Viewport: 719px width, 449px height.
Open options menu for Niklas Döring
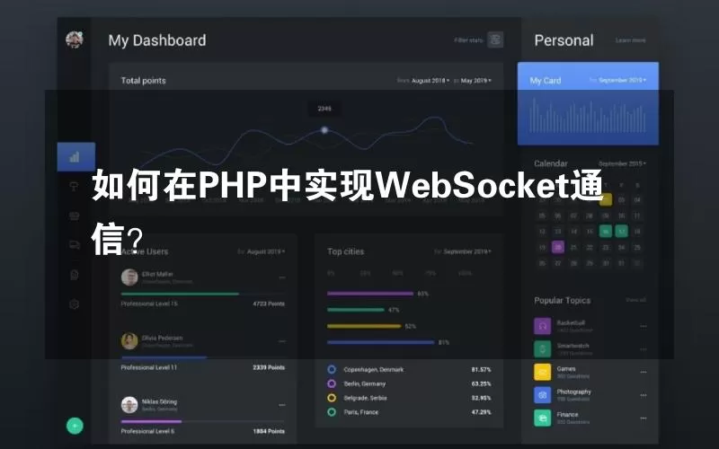[x=281, y=405]
